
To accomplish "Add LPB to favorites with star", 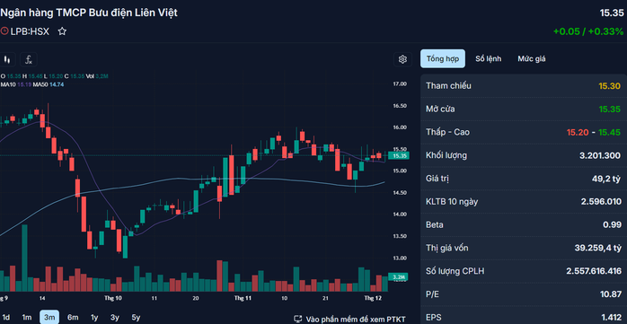I will click(x=62, y=31).
